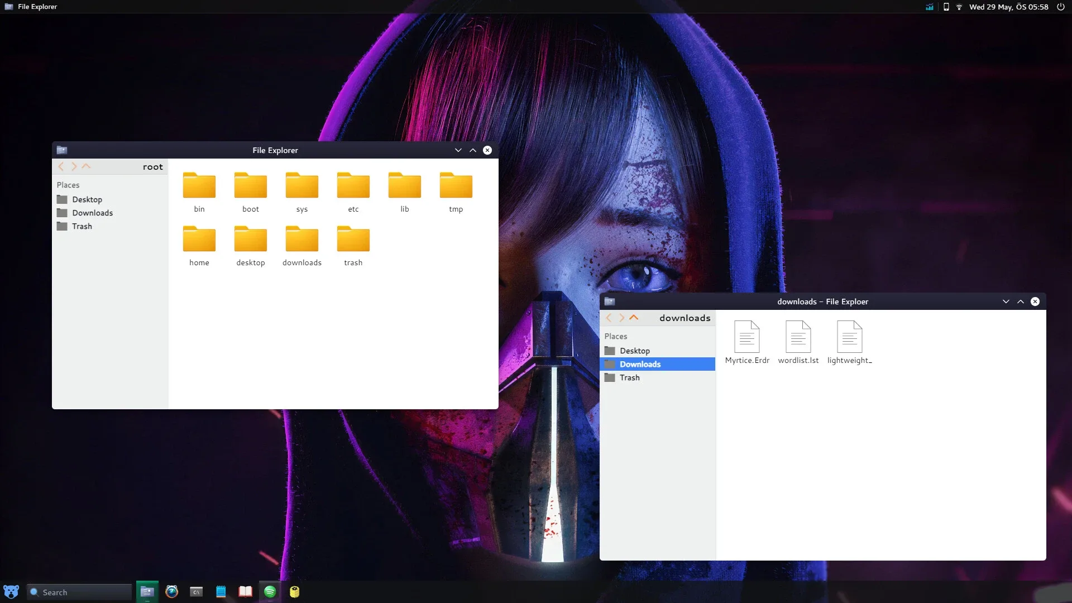This screenshot has height=603, width=1072.
Task: Click the taskbar Search field
Action: [x=79, y=592]
